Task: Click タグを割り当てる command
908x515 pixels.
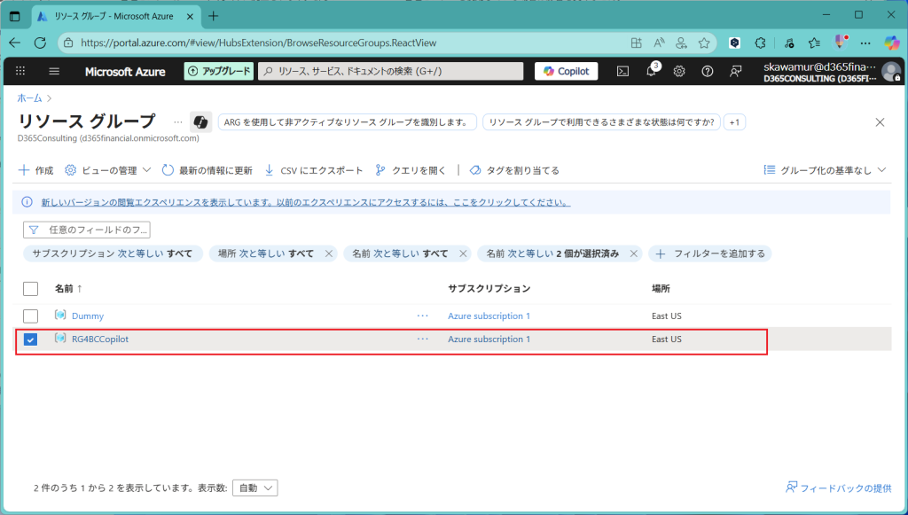Action: pyautogui.click(x=514, y=170)
